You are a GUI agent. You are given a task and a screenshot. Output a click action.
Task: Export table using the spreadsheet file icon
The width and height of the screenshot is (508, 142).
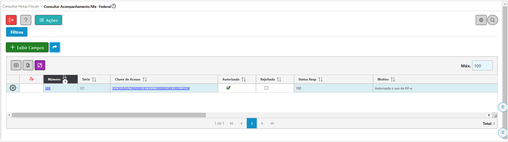(x=28, y=65)
